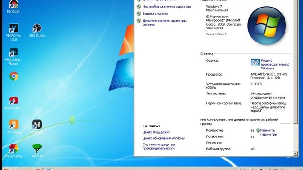Click the vertical scrollbar thumb of System window
This screenshot has height=170, width=303.
(x=295, y=62)
